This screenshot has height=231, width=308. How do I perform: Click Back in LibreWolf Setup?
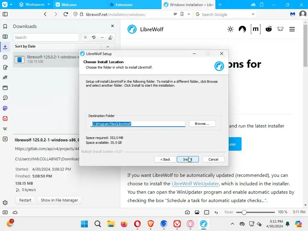coord(165,159)
